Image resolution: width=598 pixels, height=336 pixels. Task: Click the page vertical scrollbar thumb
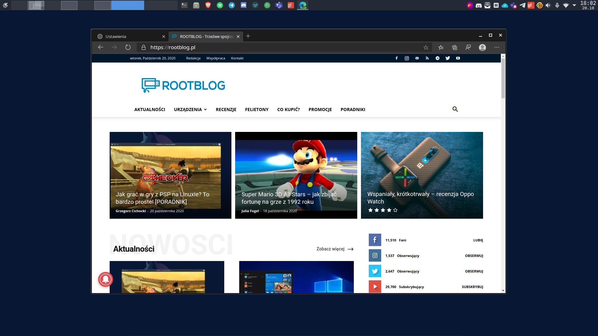tap(503, 78)
